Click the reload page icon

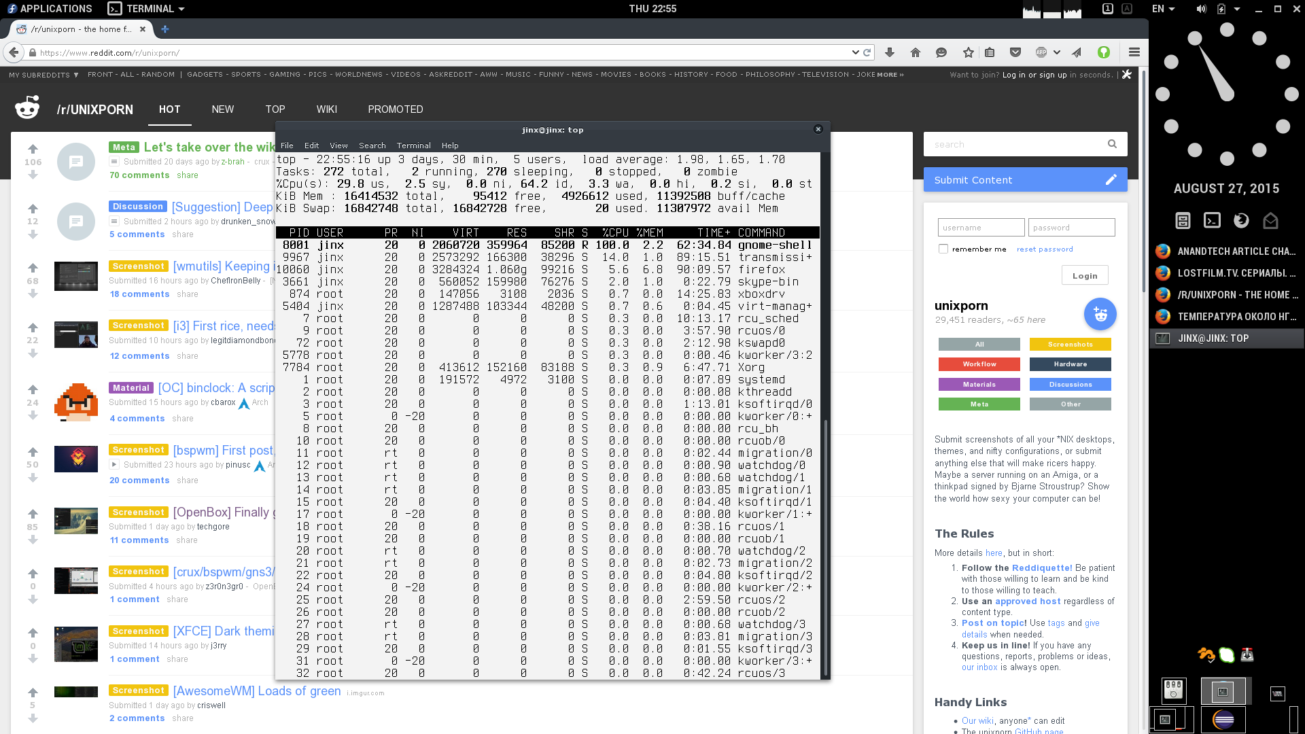(867, 52)
